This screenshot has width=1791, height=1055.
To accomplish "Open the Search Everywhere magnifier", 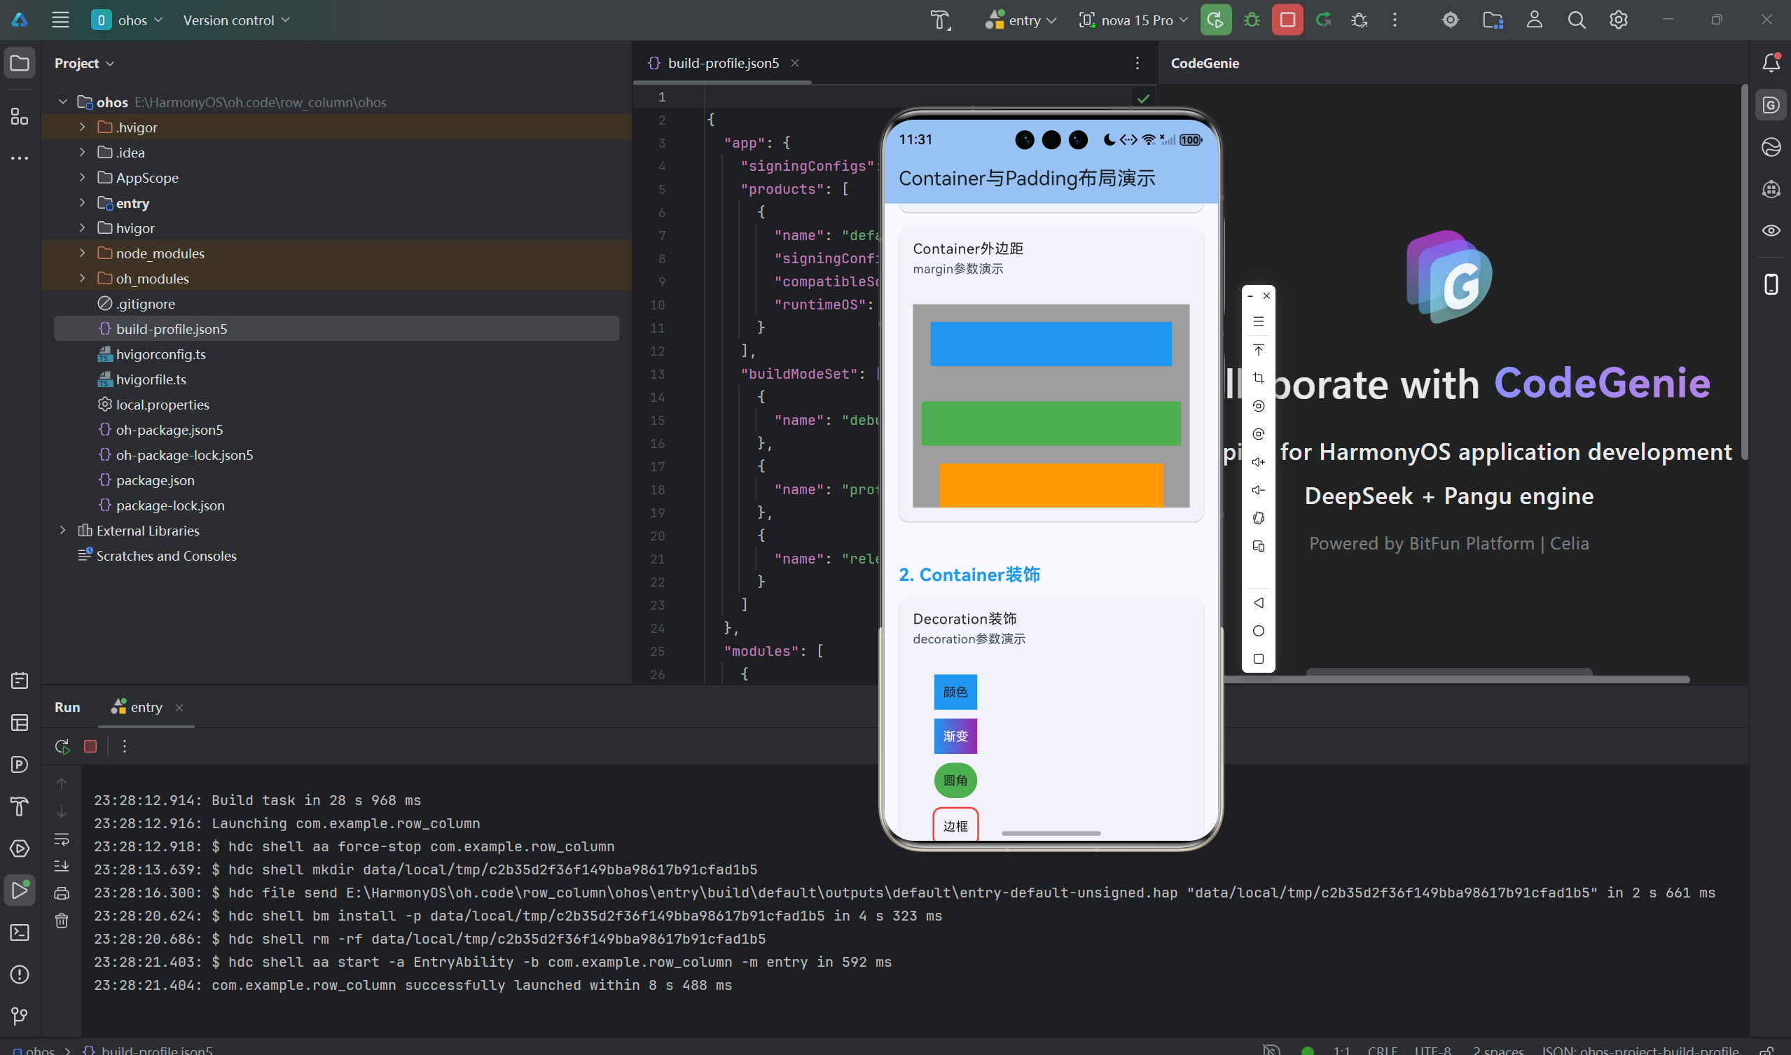I will pos(1576,20).
